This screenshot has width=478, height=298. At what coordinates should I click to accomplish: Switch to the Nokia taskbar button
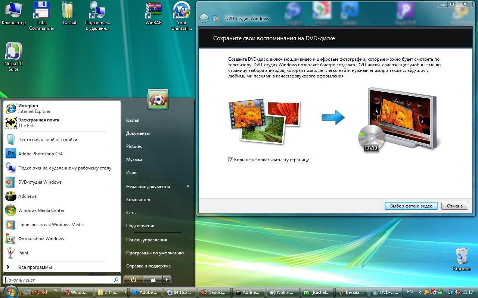coord(283,292)
